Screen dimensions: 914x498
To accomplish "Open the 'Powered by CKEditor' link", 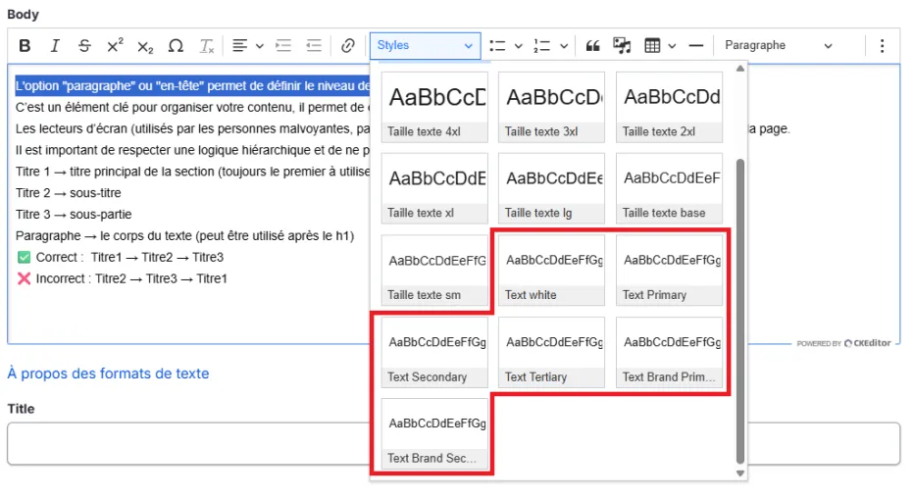I will click(x=843, y=343).
